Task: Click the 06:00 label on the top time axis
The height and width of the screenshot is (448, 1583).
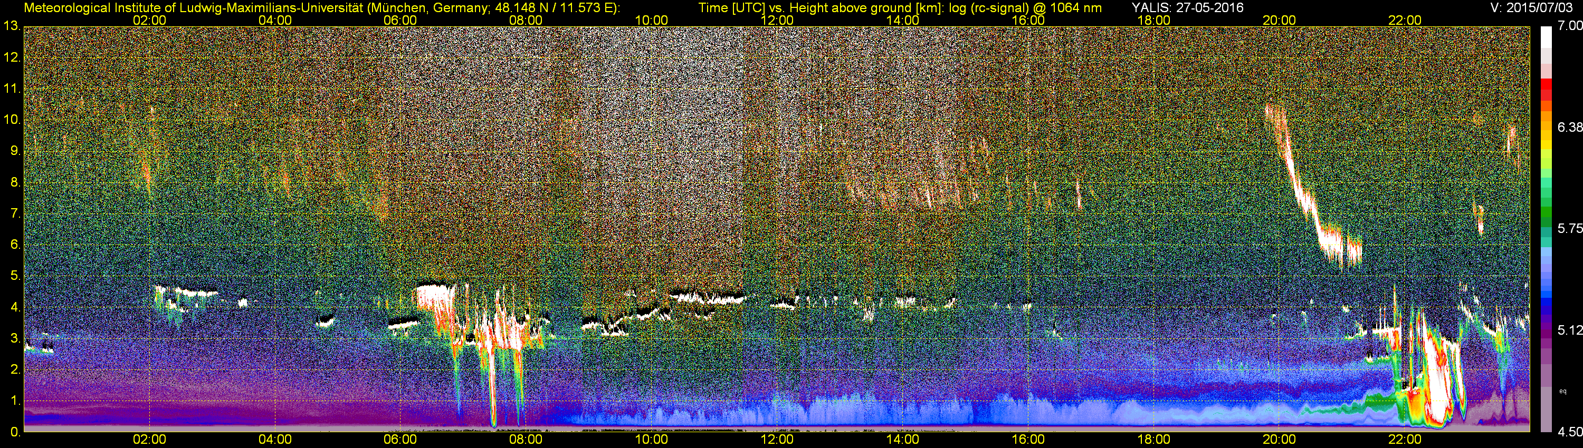Action: click(400, 20)
